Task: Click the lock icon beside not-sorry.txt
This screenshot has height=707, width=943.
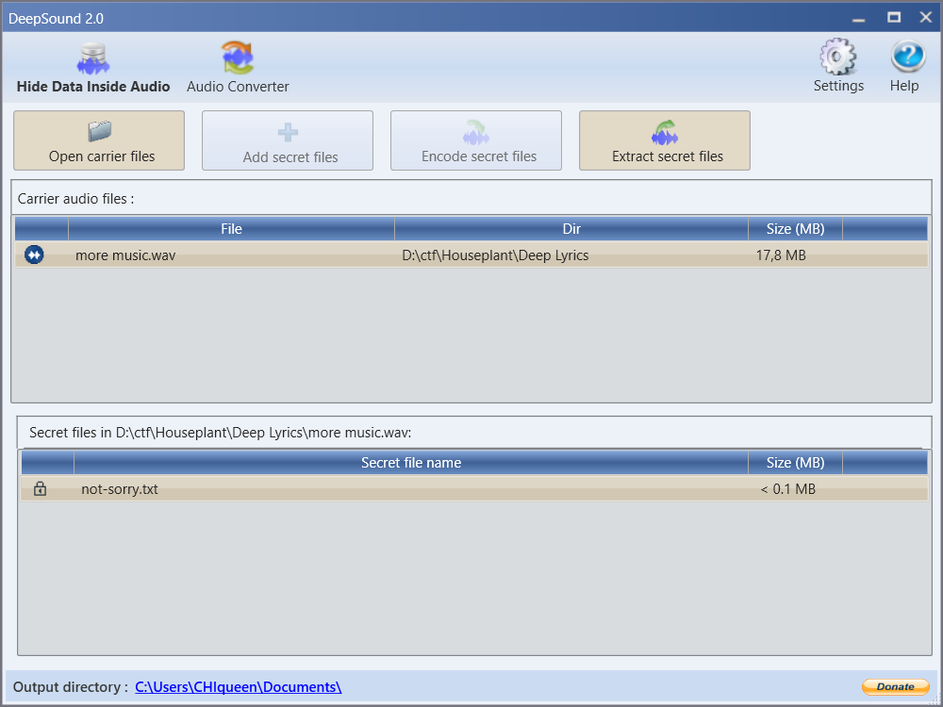Action: pos(40,488)
